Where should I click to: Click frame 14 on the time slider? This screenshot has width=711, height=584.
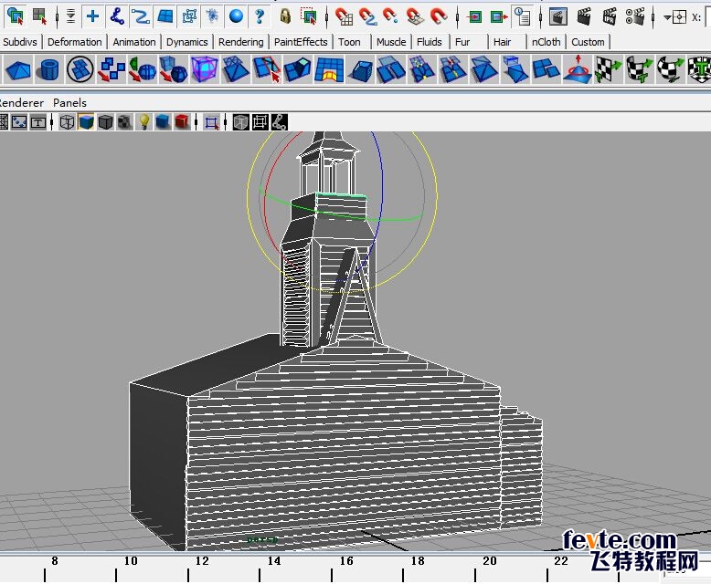tap(274, 561)
